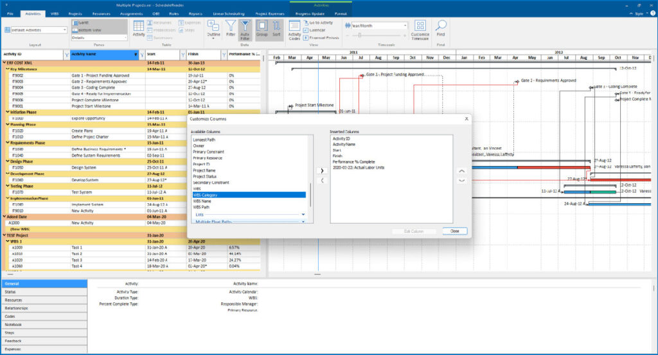The image size is (658, 355).
Task: Open the Activity table view icon
Action: (139, 28)
